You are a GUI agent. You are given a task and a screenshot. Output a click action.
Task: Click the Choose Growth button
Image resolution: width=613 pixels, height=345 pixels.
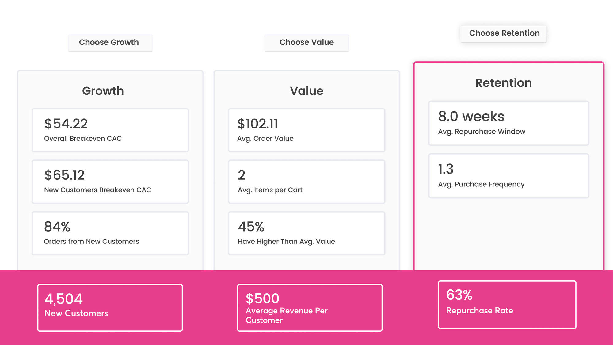tap(110, 43)
